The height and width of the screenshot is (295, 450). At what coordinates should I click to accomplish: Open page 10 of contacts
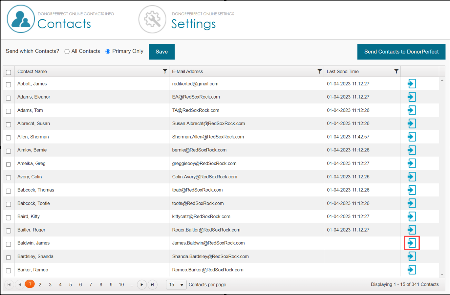point(121,284)
